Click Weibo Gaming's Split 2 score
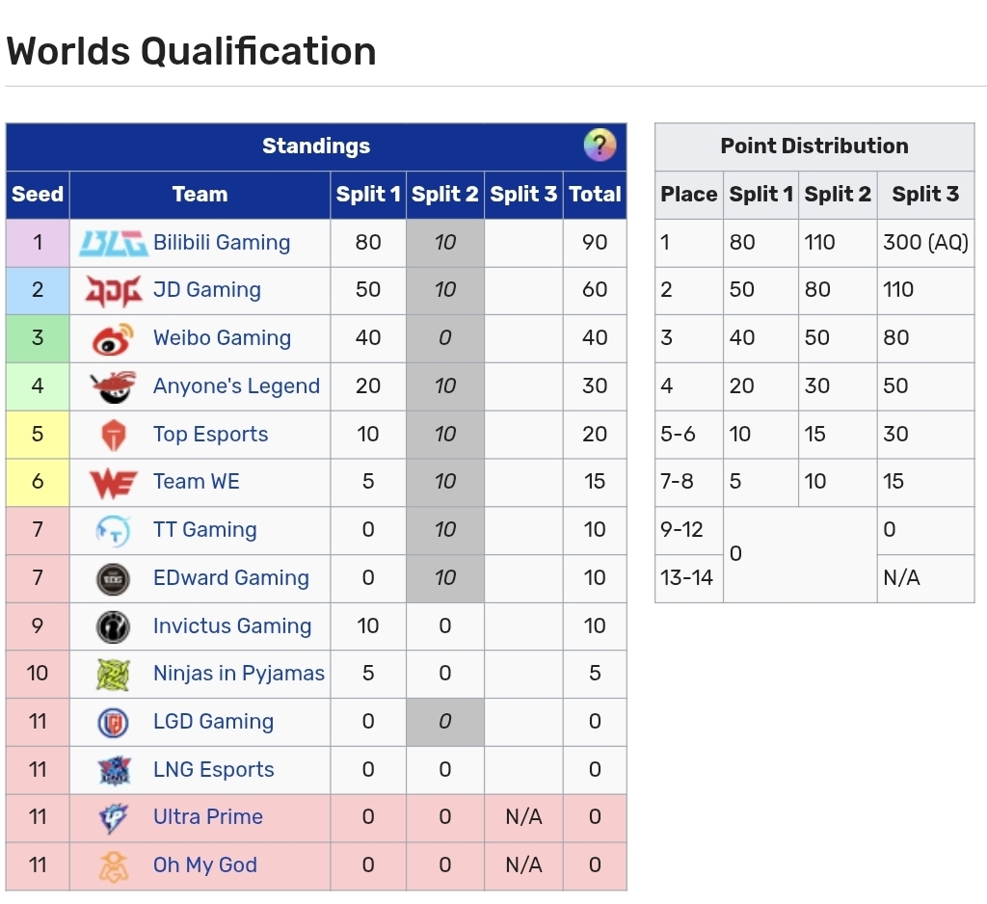 coord(445,338)
